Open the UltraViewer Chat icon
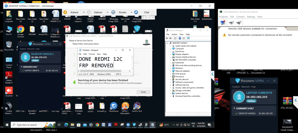Screen dimensions: 298x133 pyautogui.click(x=136, y=12)
